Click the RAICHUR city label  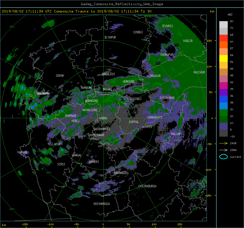(x=199, y=72)
